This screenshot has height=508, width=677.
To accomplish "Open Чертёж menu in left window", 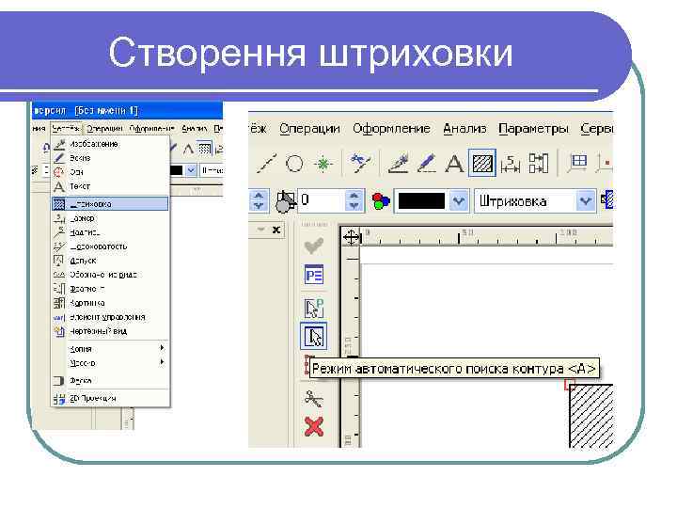I will 66,128.
